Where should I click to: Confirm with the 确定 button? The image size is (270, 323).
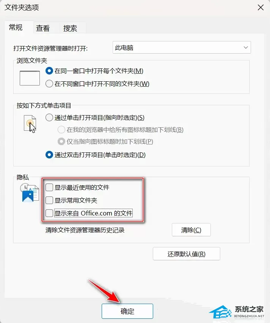[x=127, y=311]
